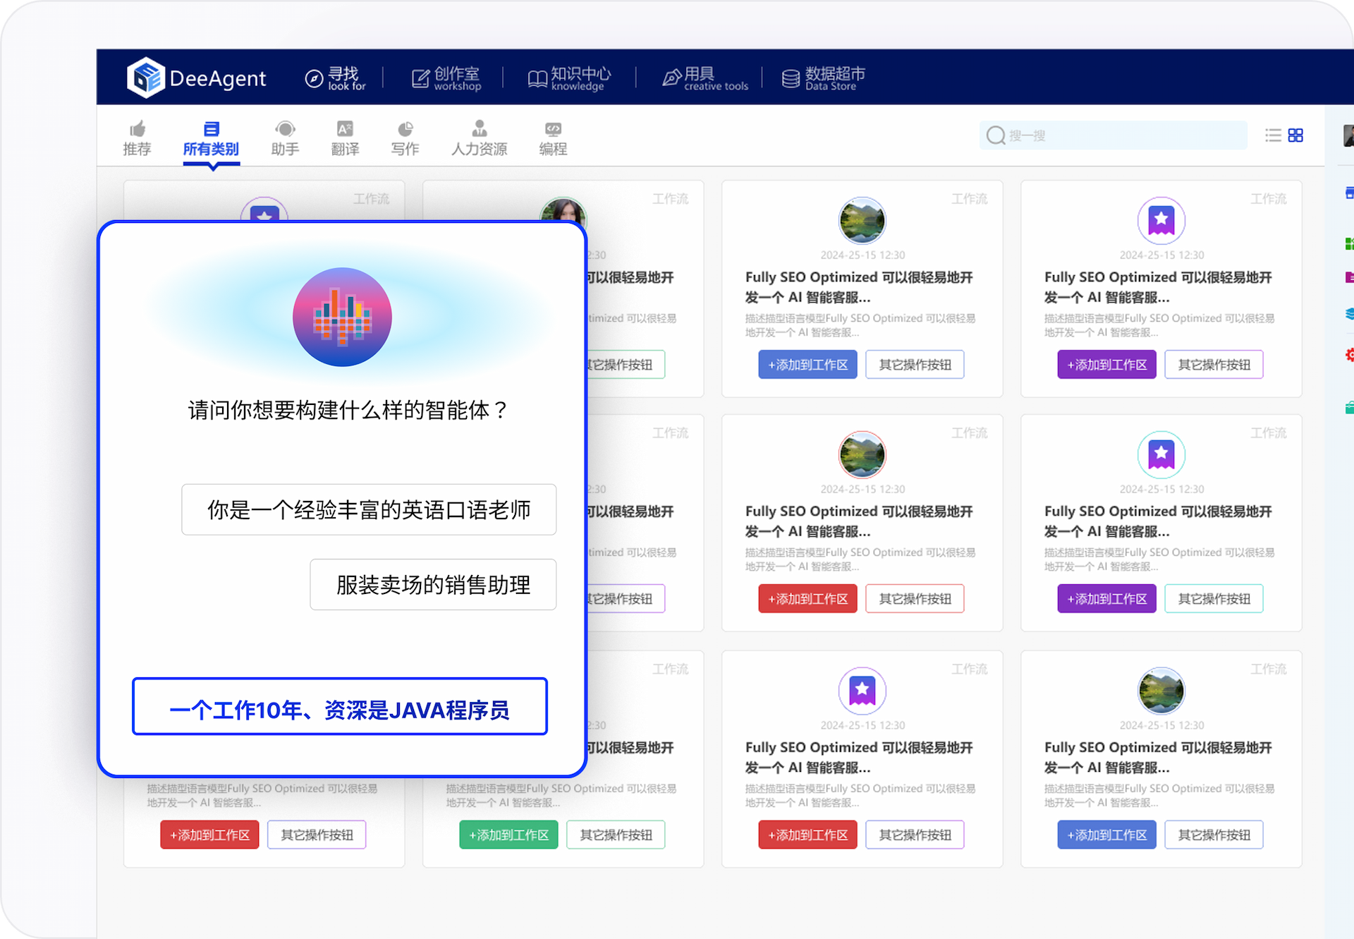Click the landscape avatar above the bottom-row blue add button
Image resolution: width=1354 pixels, height=939 pixels.
(1161, 690)
